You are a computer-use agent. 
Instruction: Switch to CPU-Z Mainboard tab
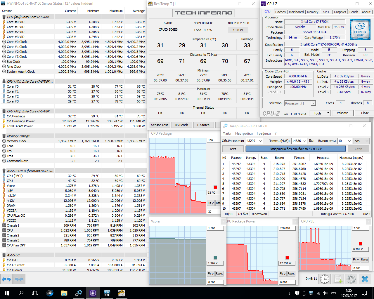click(296, 12)
